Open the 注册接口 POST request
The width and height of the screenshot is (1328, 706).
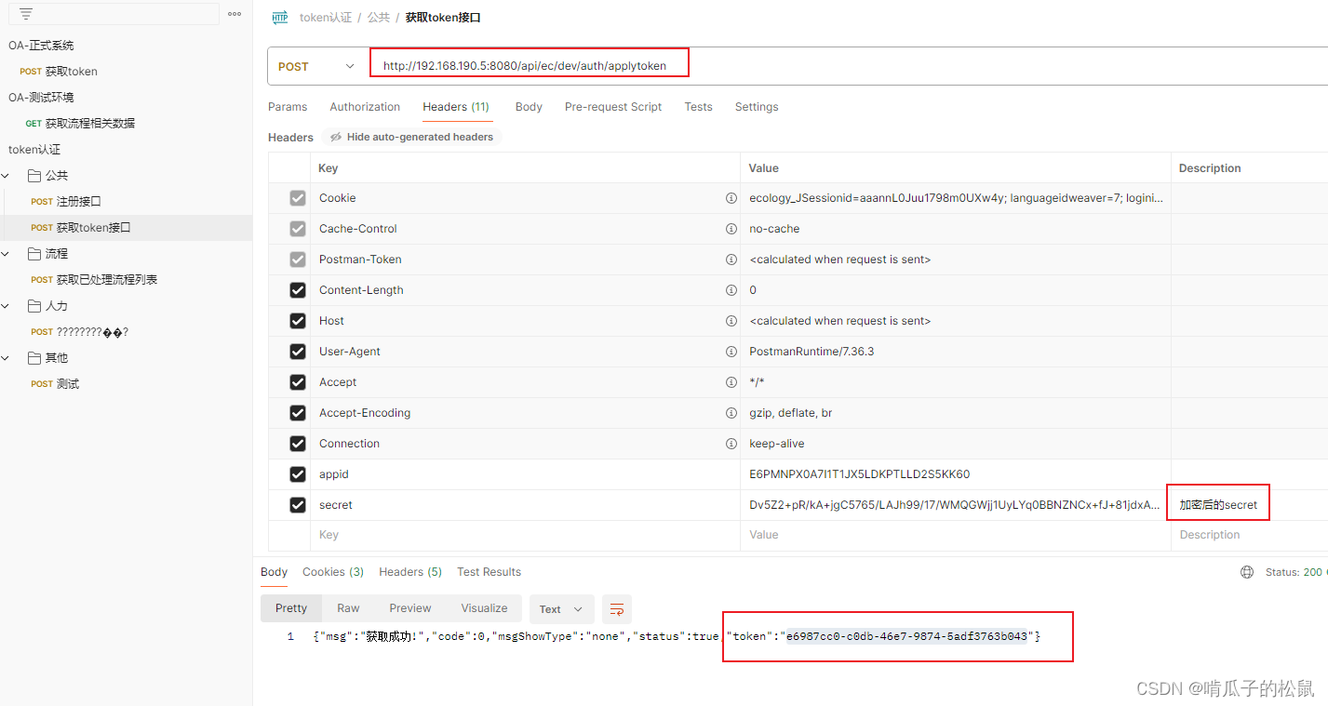78,202
